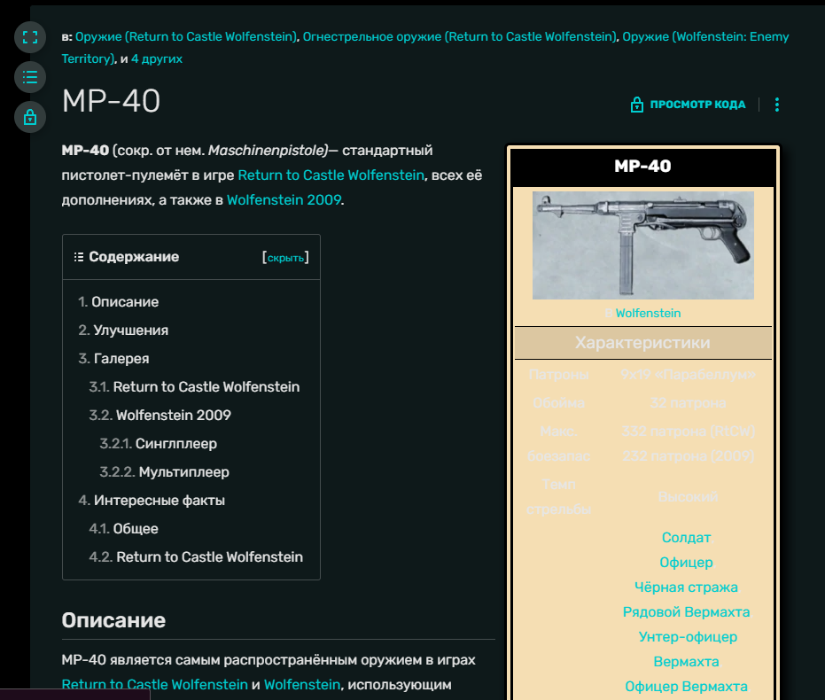This screenshot has height=700, width=825.
Task: Open the three-dot more options menu
Action: pyautogui.click(x=777, y=105)
